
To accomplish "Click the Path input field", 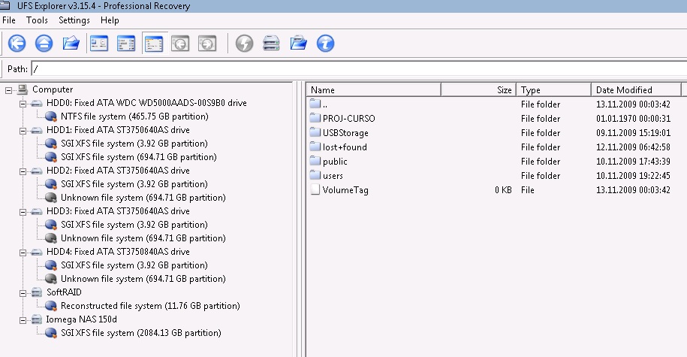I will click(360, 69).
